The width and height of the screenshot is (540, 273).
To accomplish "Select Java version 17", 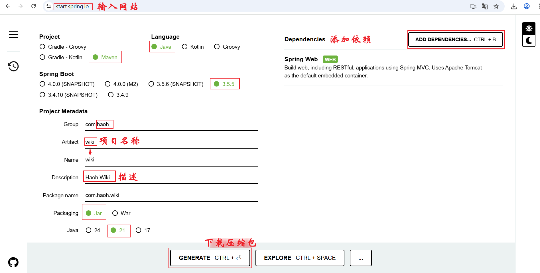I will click(x=139, y=230).
